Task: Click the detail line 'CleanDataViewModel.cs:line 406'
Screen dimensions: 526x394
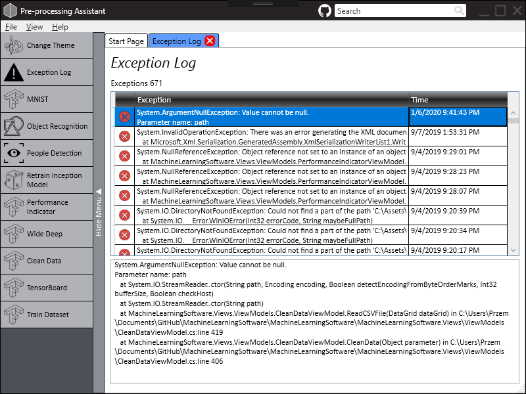Action: 169,361
